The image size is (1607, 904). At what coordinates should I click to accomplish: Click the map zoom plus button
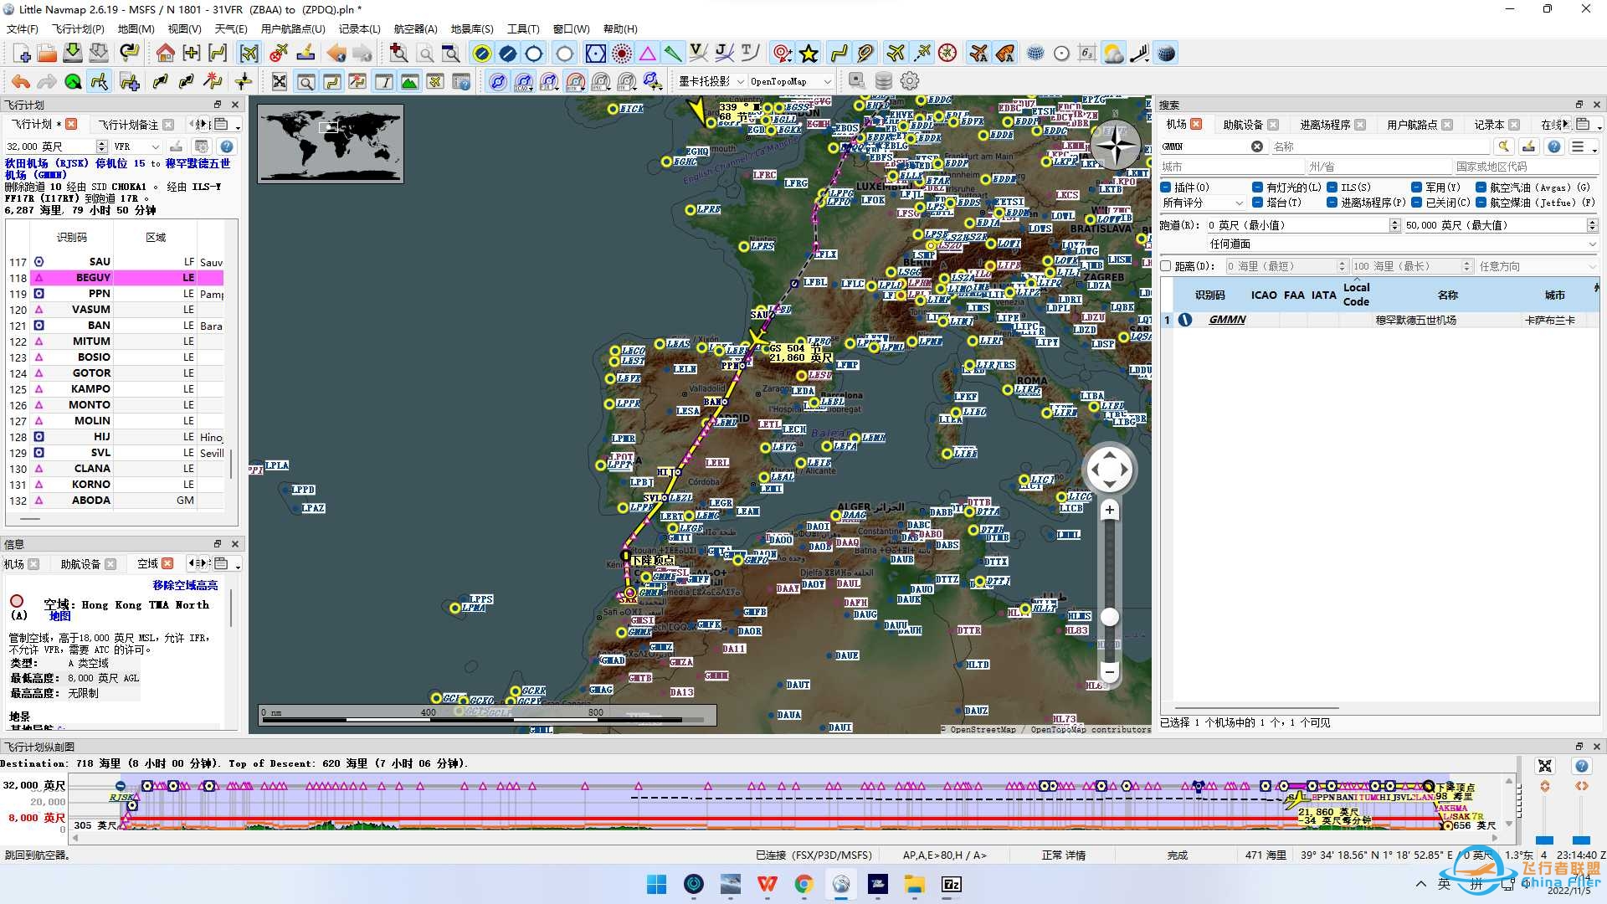[1110, 511]
